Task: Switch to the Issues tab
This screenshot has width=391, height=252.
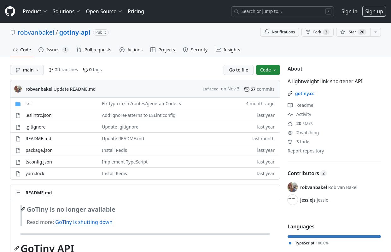Action: point(53,50)
